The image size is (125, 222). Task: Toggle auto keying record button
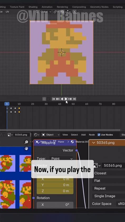(x=44, y=99)
